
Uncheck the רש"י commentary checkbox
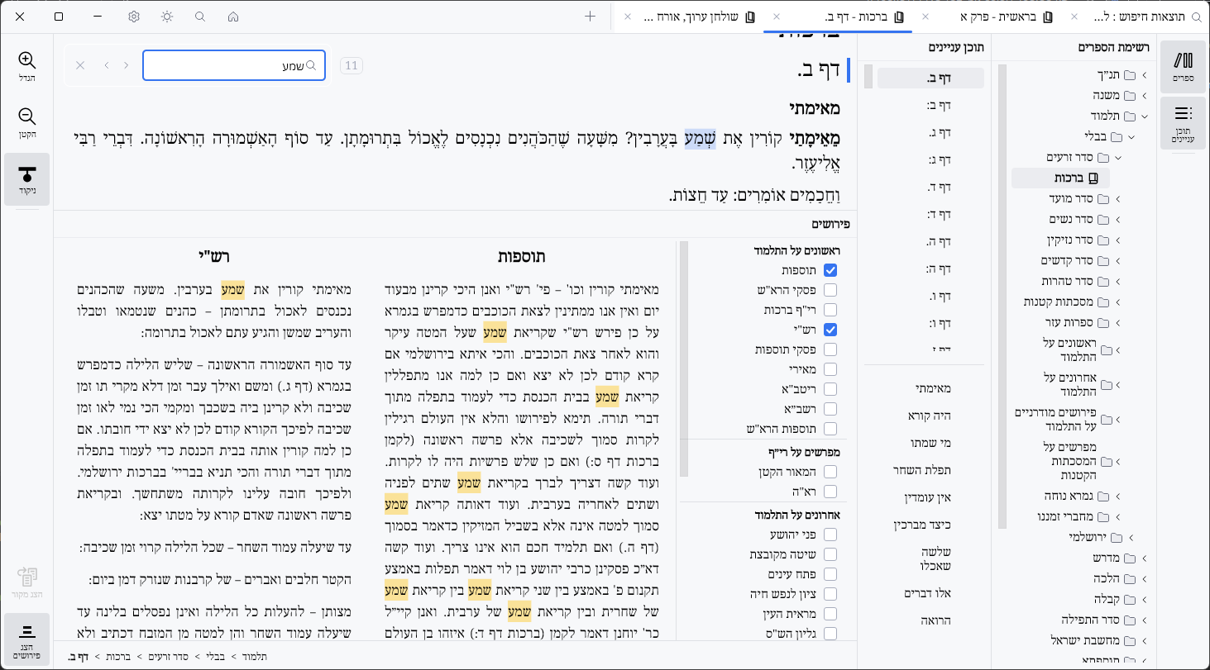tap(830, 330)
